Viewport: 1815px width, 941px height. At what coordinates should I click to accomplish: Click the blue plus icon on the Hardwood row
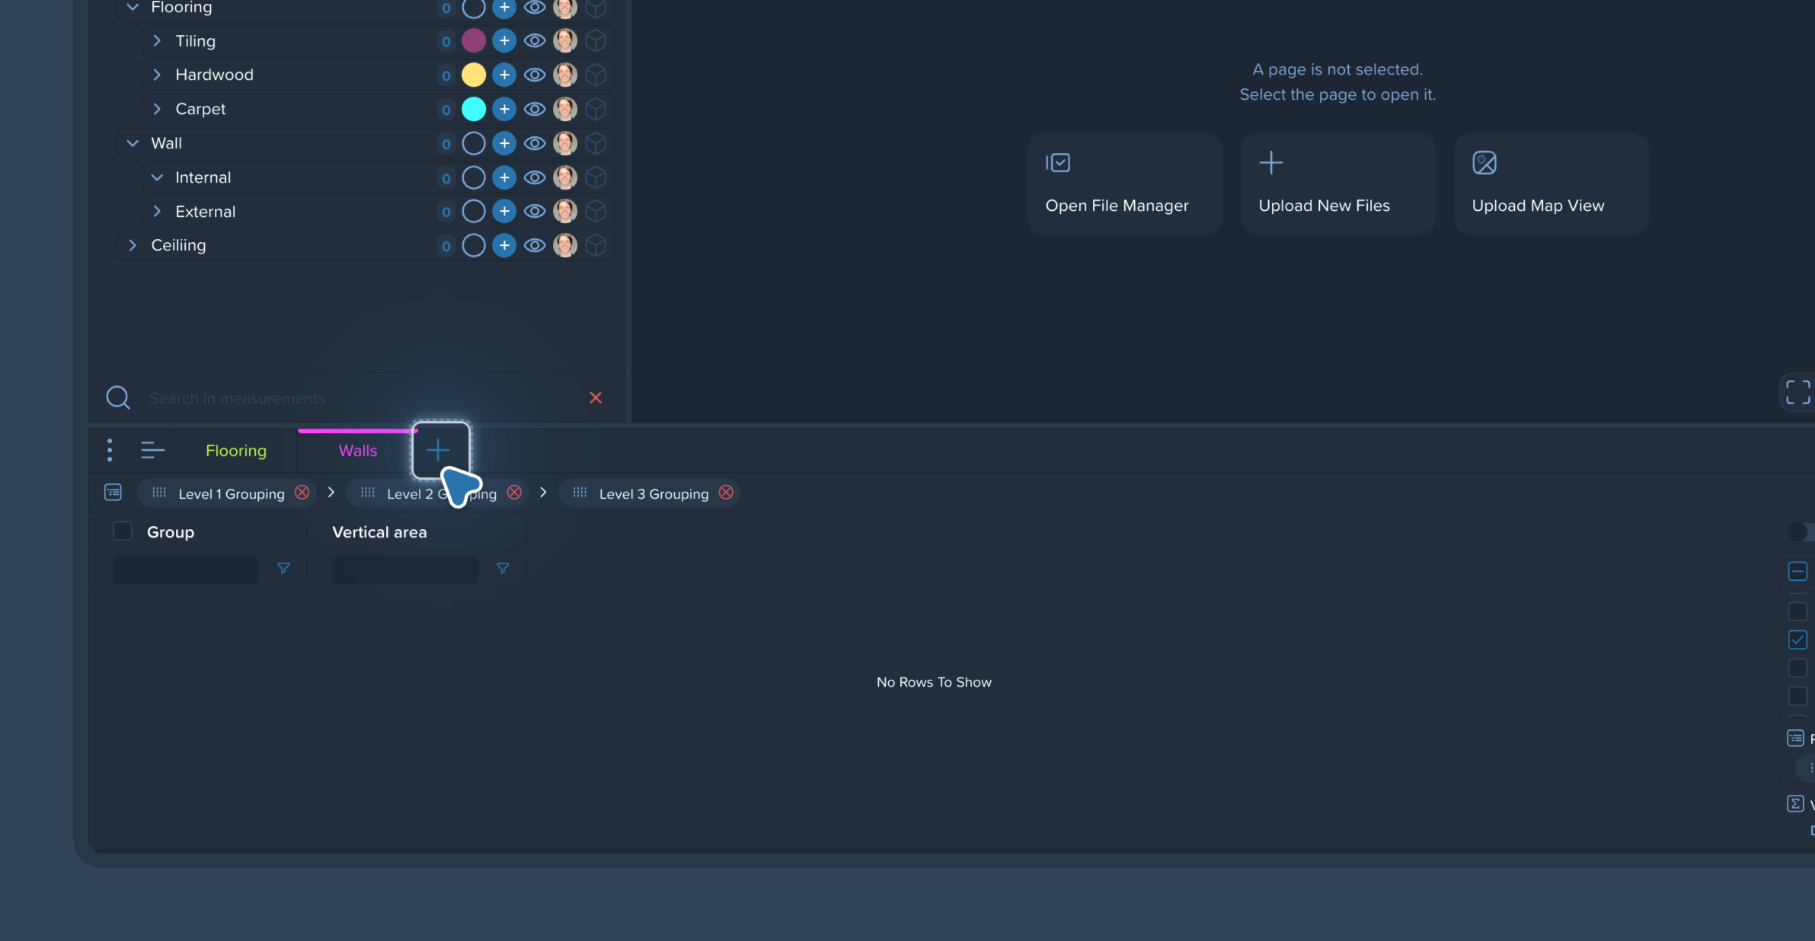[x=504, y=75]
